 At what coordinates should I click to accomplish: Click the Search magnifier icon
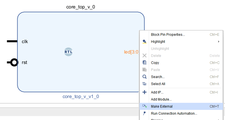pyautogui.click(x=145, y=77)
